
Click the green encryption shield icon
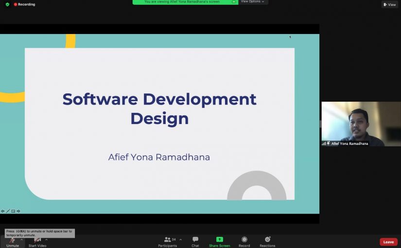tap(7, 4)
